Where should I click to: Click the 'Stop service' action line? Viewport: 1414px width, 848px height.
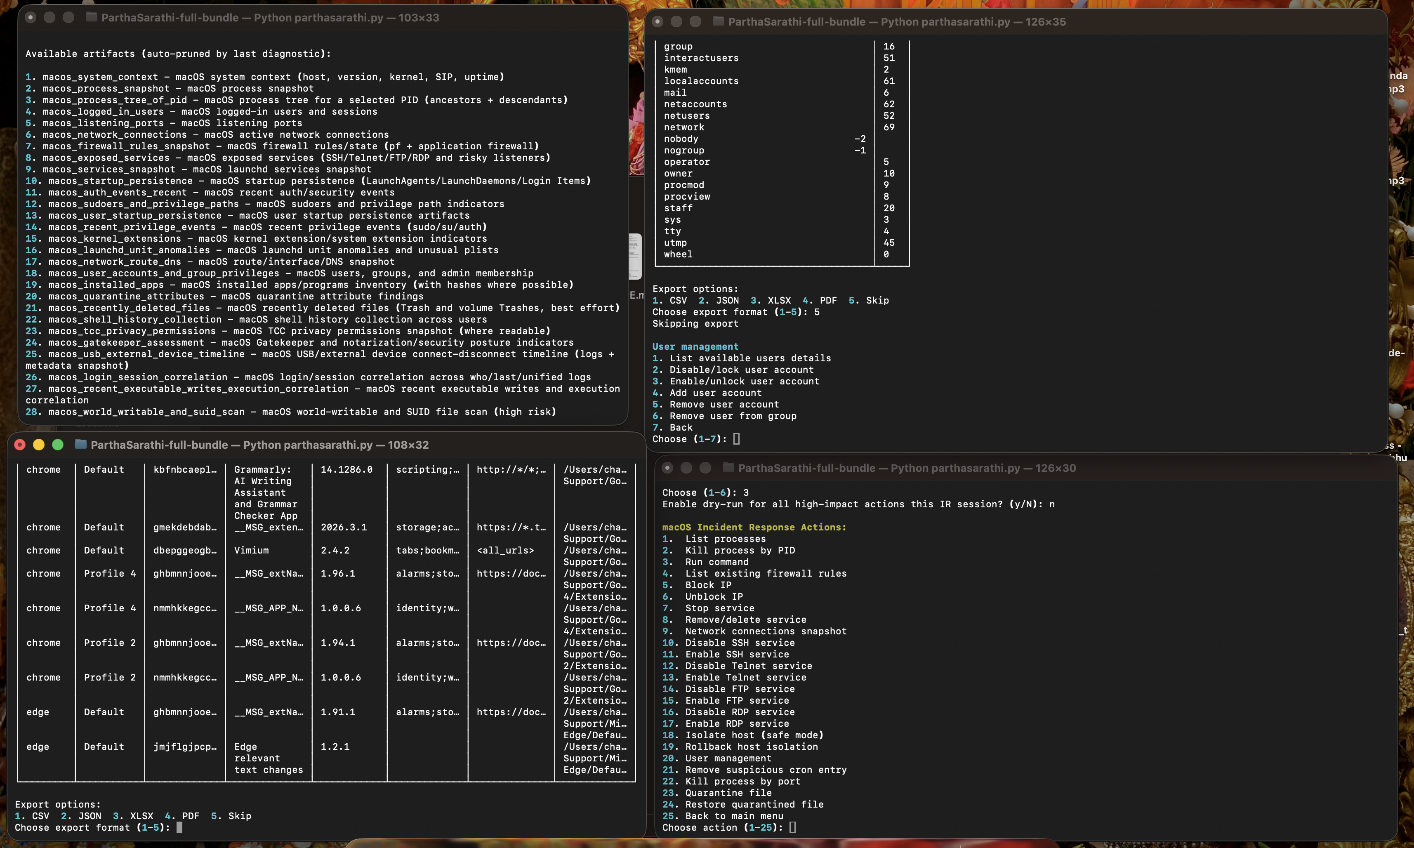click(708, 608)
